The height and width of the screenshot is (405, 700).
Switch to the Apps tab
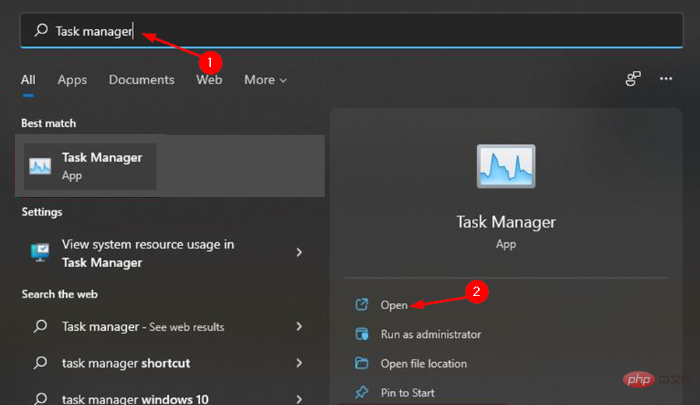coord(72,80)
